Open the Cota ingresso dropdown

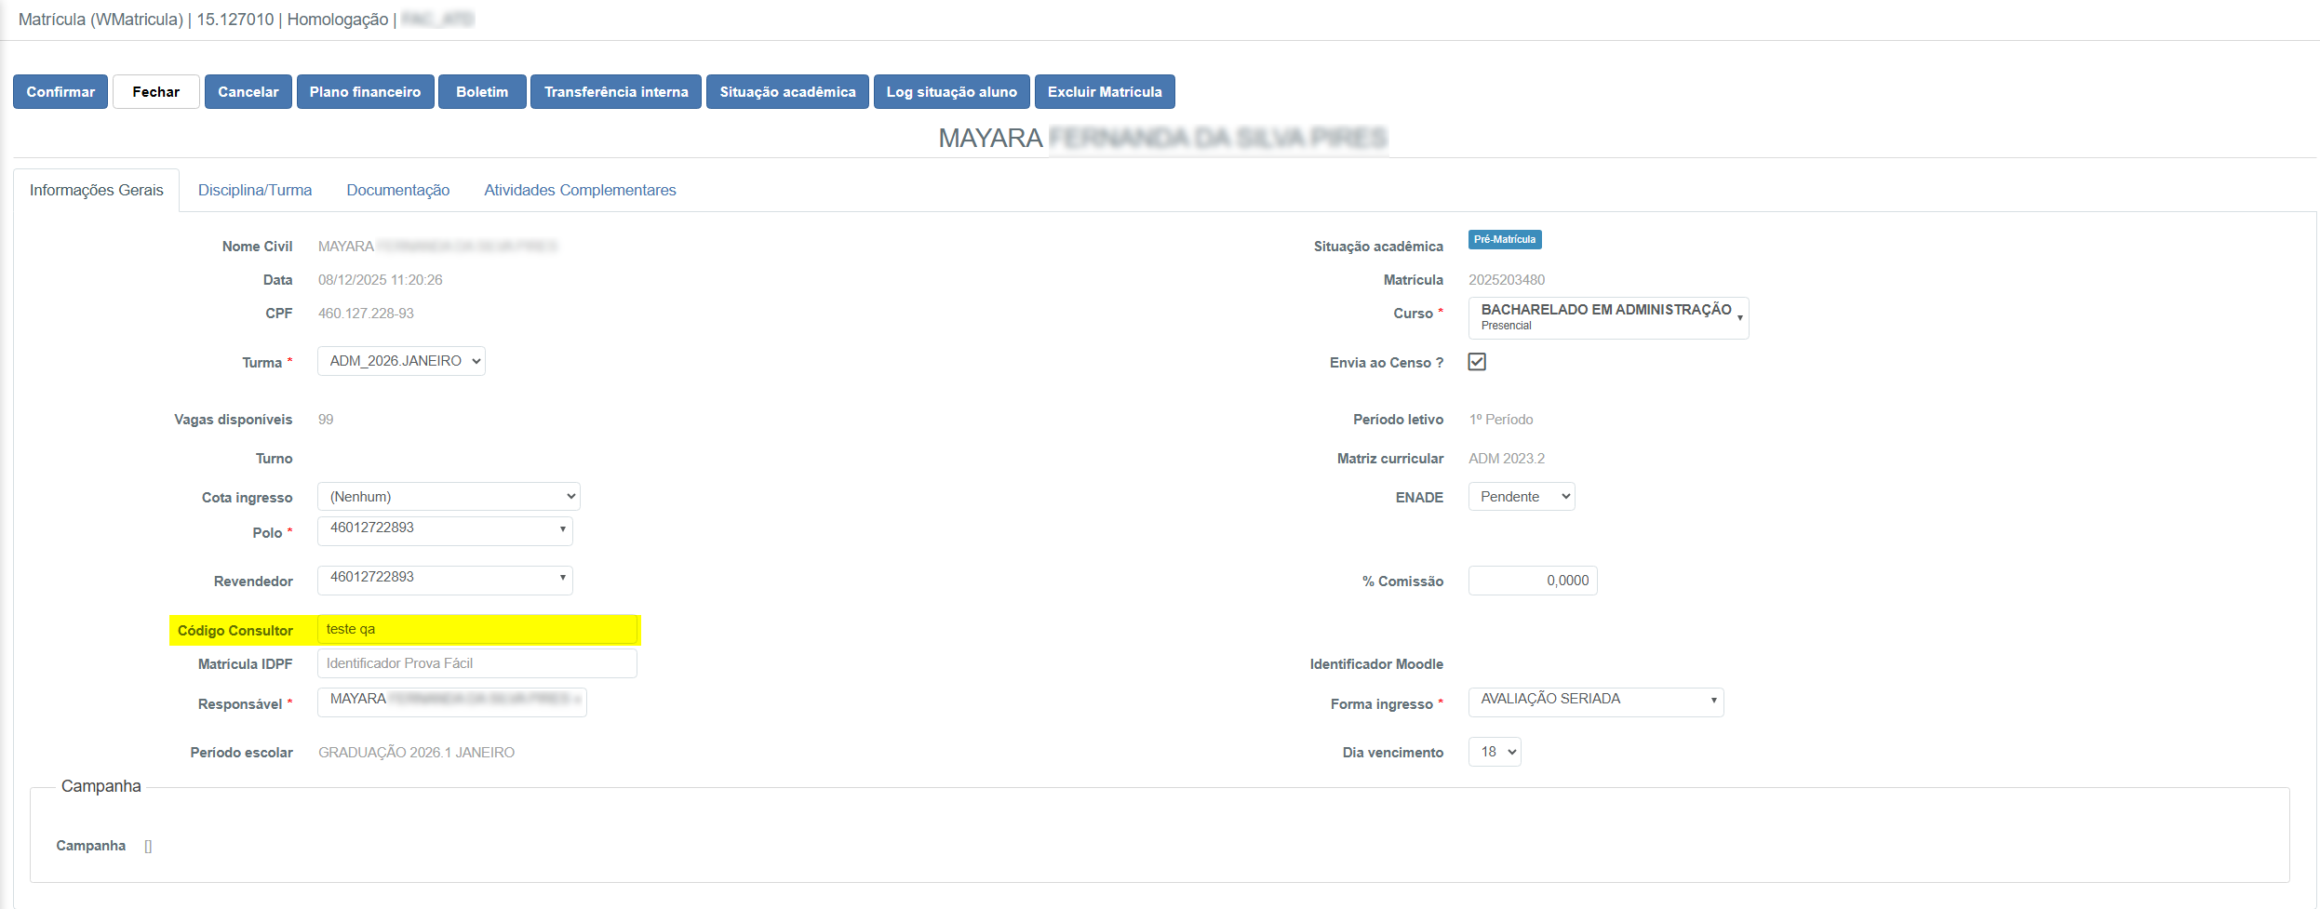tap(449, 497)
